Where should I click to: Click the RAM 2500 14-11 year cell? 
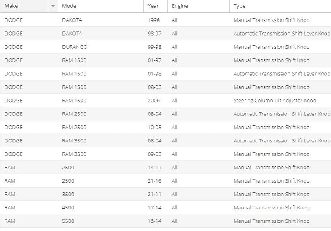point(154,167)
